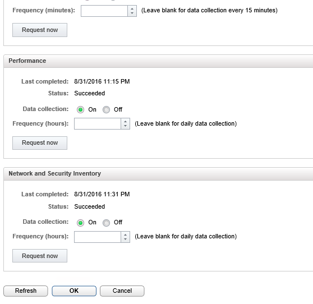Viewport: 313px width, 304px height.
Task: Click the Network and Security Frequency (hours) field
Action: pyautogui.click(x=98, y=237)
